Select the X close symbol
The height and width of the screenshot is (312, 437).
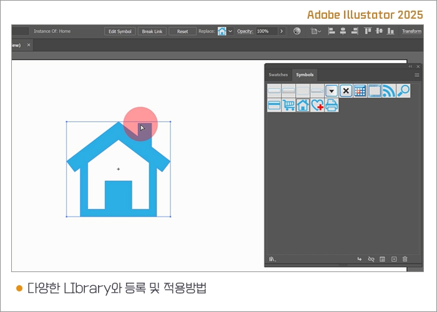[x=346, y=91]
